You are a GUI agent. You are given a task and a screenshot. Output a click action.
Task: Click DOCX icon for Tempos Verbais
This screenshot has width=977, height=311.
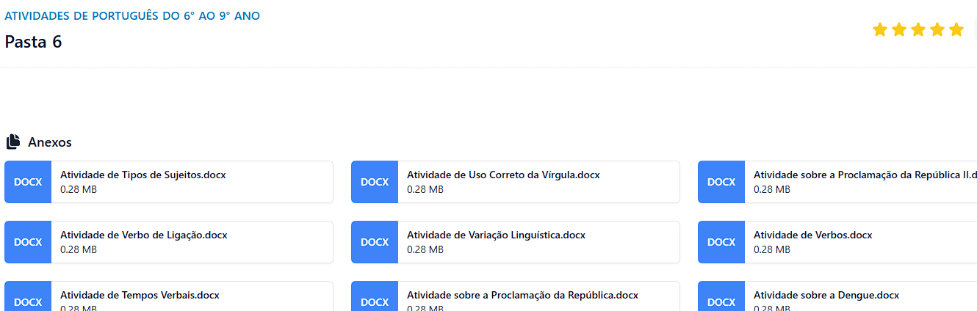[x=28, y=296]
